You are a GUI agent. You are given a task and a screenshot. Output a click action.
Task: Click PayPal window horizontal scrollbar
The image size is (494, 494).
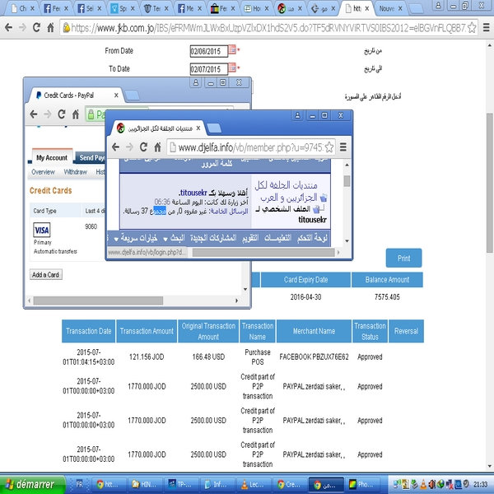click(x=98, y=301)
